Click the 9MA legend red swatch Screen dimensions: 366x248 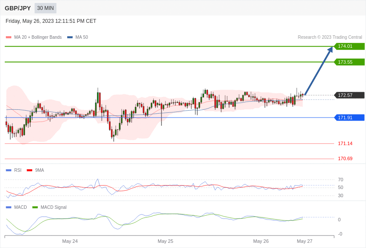coord(29,170)
